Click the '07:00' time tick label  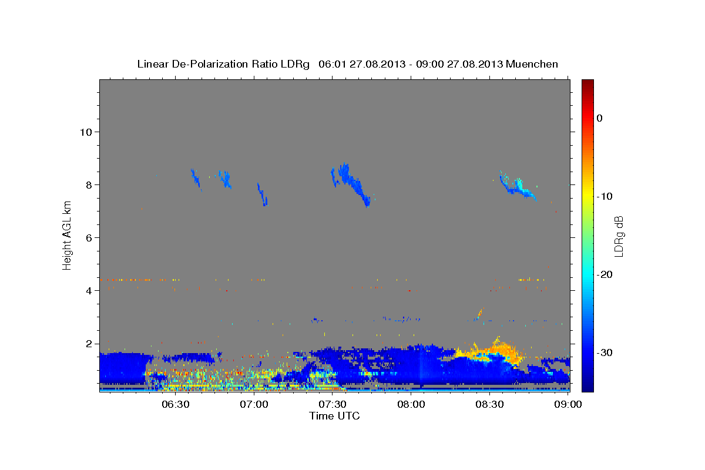(254, 404)
